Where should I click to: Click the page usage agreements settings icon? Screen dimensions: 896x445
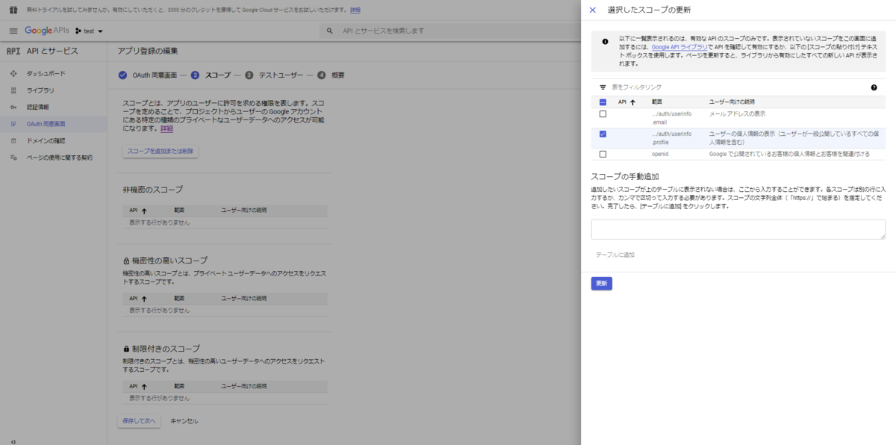click(x=13, y=158)
